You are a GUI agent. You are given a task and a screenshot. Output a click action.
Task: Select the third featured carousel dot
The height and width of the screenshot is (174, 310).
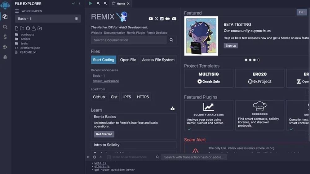254,60
